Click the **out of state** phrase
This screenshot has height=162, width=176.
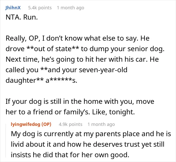click(x=53, y=49)
